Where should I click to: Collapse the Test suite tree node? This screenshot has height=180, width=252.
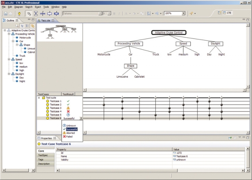[39, 98]
